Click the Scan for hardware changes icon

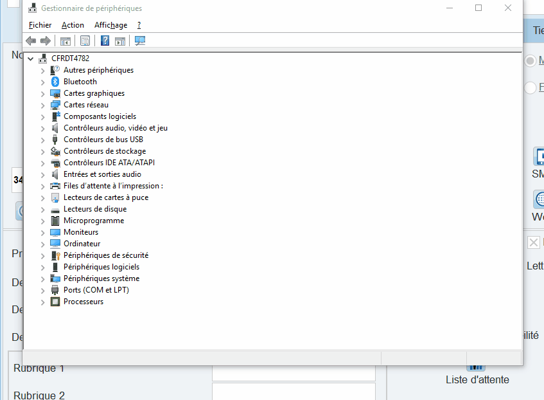point(140,41)
